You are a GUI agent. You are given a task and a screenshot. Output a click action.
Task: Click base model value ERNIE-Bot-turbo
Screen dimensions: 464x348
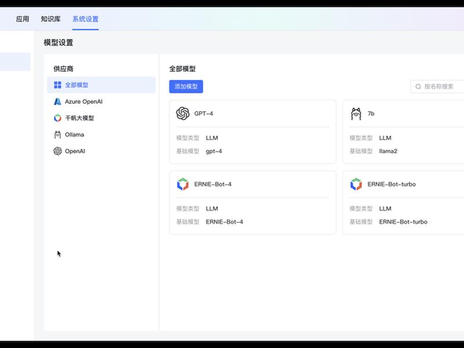[403, 222]
